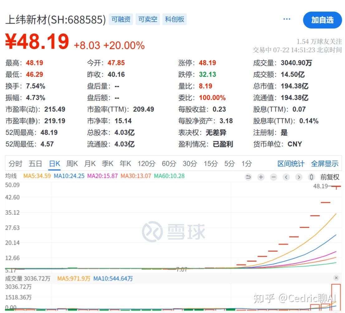Toggle the 可卖空 tag
The image size is (345, 313).
pos(148,19)
